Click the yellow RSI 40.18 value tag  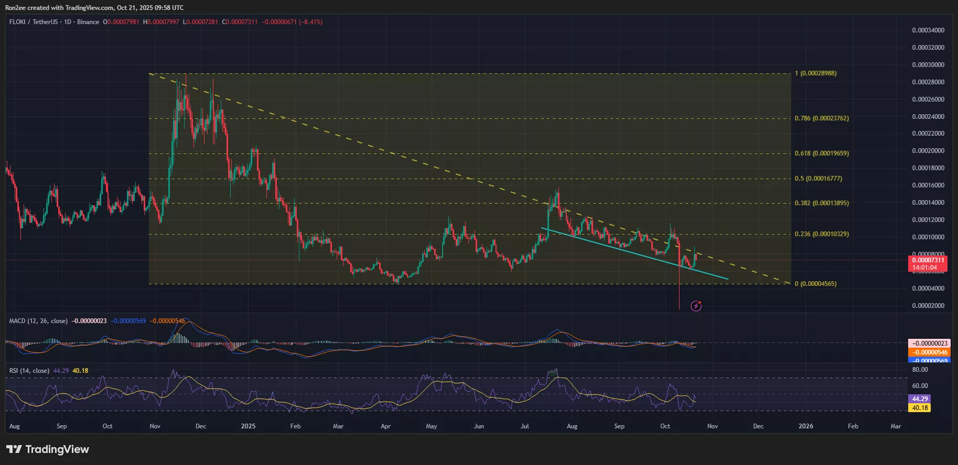pyautogui.click(x=920, y=408)
